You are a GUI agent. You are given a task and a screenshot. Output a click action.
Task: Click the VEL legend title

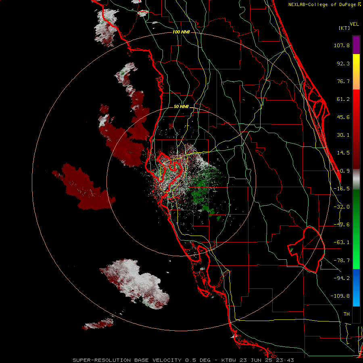point(354,24)
